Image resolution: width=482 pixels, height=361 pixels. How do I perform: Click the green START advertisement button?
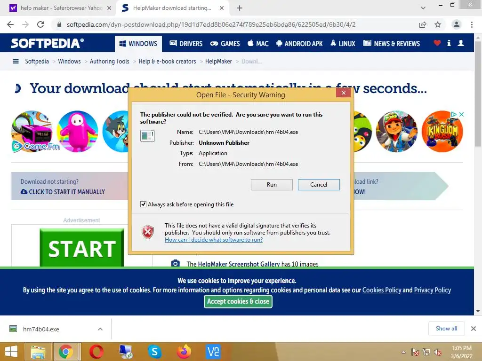[82, 248]
